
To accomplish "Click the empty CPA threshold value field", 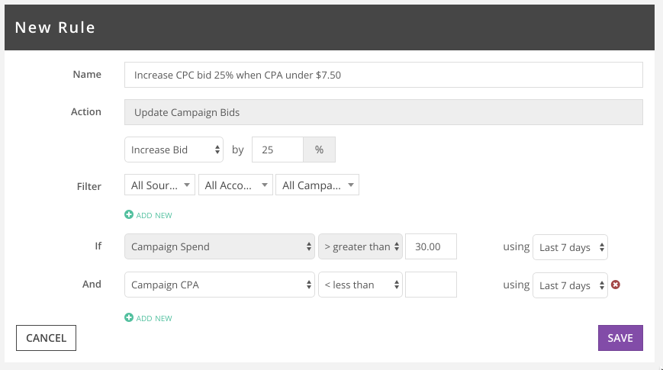I will (x=431, y=285).
